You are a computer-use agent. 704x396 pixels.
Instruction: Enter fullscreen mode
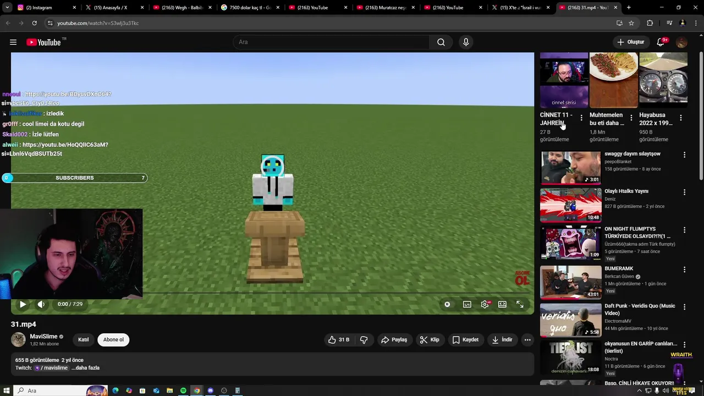(x=520, y=304)
